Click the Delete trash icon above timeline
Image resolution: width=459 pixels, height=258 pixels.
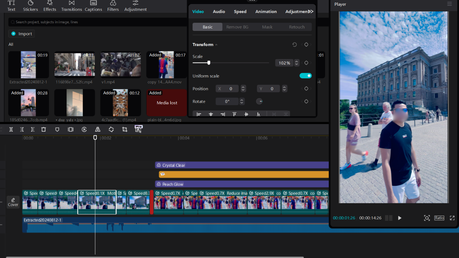[x=44, y=129]
